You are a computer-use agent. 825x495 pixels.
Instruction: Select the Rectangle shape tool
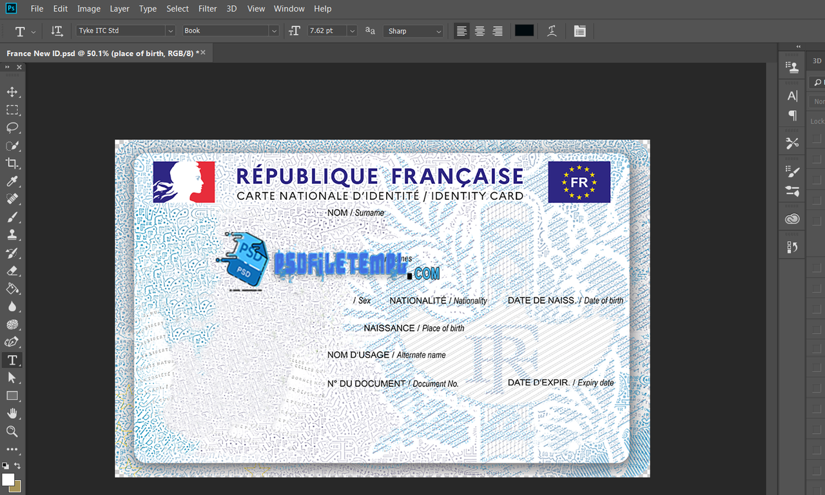point(12,396)
